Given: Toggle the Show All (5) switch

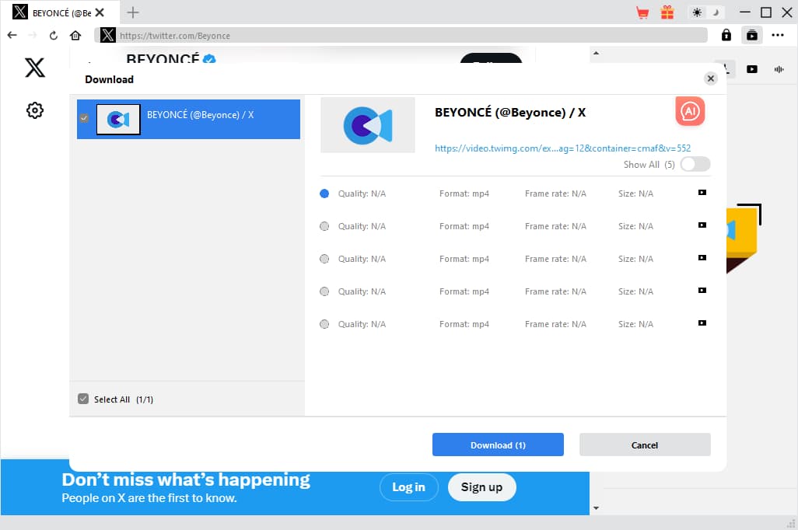Looking at the screenshot, I should point(695,164).
